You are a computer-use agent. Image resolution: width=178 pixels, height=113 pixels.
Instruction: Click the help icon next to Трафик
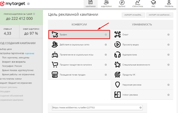point(106,34)
